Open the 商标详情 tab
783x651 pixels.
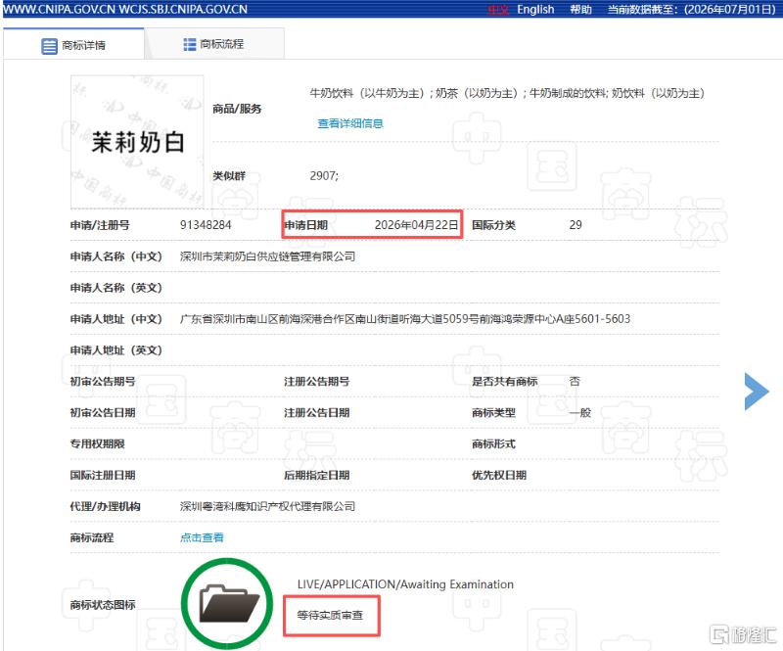(73, 44)
